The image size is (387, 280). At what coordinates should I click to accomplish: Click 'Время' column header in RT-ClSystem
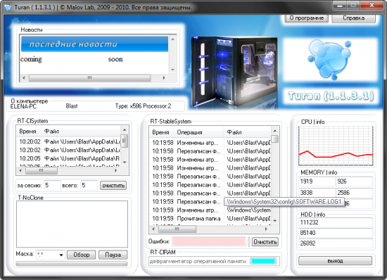point(28,132)
